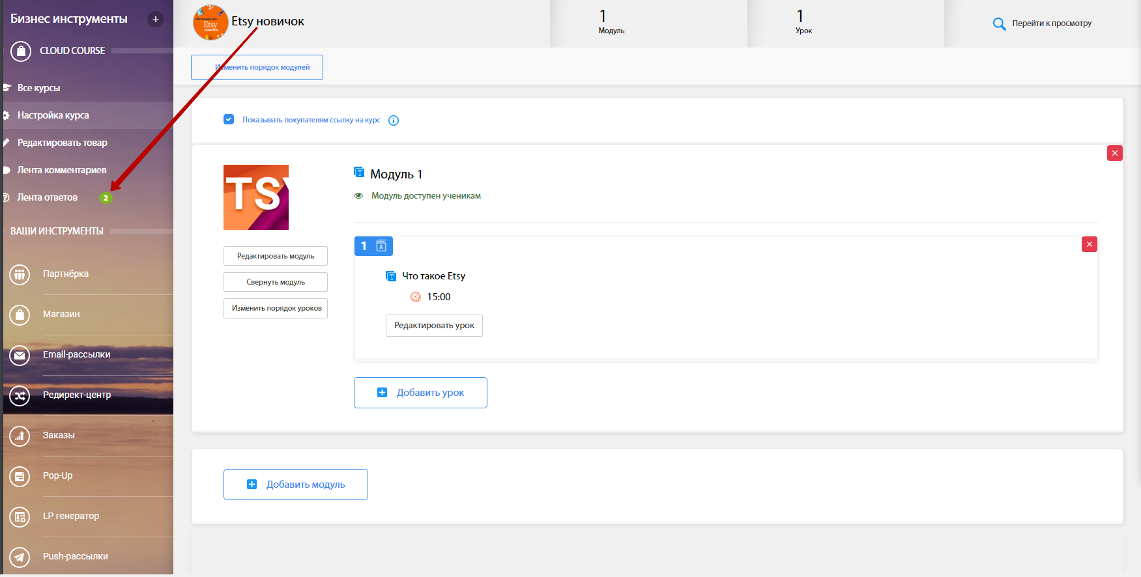This screenshot has height=577, width=1141.
Task: Click the text icon next to Модуль 1 title
Action: click(359, 173)
